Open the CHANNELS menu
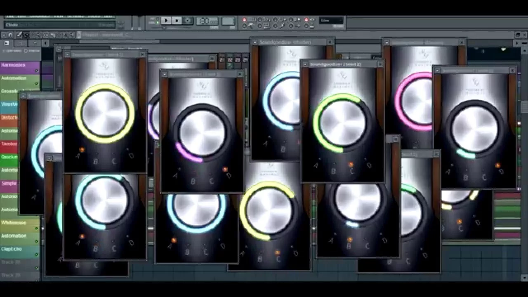The width and height of the screenshot is (528, 297). click(x=40, y=16)
